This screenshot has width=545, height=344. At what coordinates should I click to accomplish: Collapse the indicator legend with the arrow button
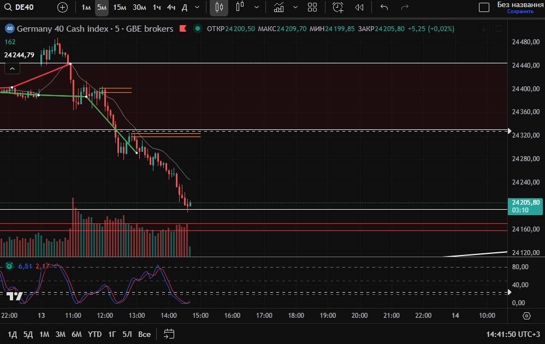pyautogui.click(x=12, y=68)
